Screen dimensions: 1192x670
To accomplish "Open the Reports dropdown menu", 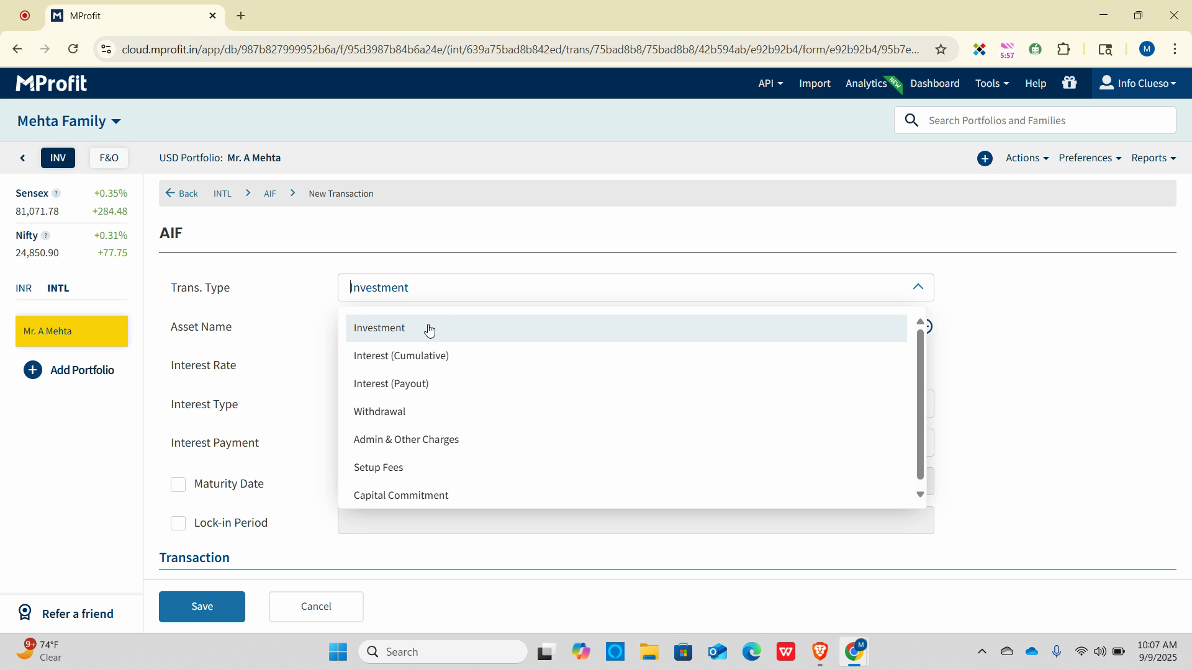I will pos(1153,158).
